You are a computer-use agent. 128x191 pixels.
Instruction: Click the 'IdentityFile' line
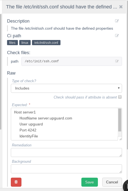point(29,136)
